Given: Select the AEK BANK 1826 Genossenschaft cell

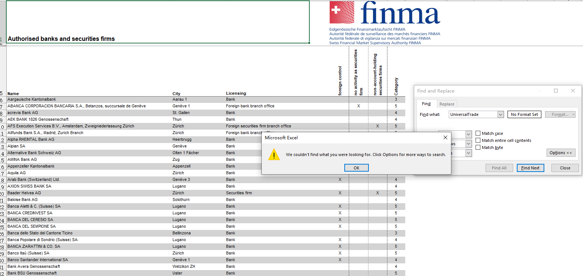Looking at the screenshot, I should (89, 119).
